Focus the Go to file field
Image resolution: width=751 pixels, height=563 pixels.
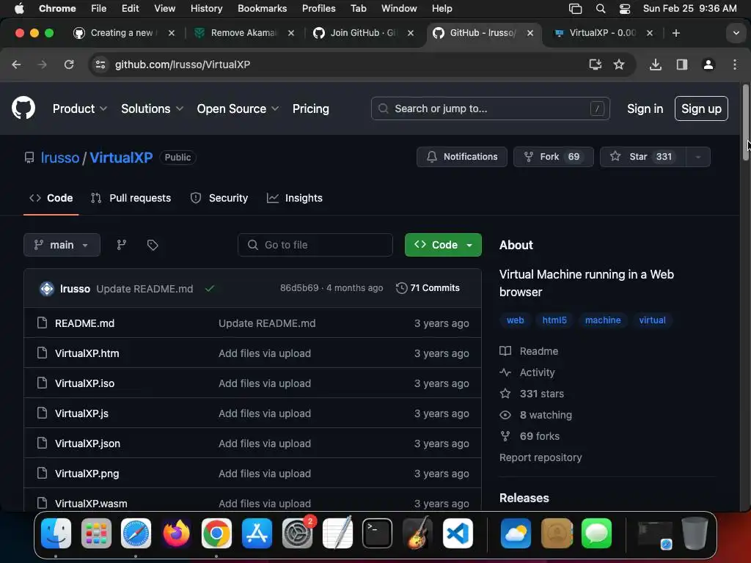point(315,245)
